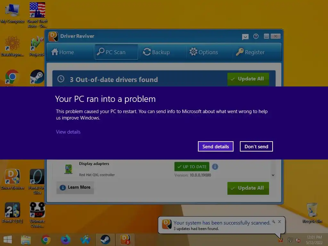Click the UP TO DATE status badge
Image resolution: width=328 pixels, height=246 pixels.
click(x=192, y=167)
